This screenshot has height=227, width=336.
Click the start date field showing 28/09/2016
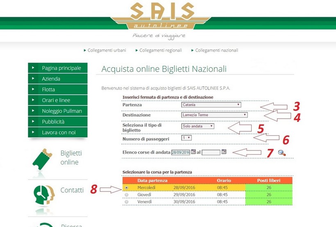click(x=181, y=152)
